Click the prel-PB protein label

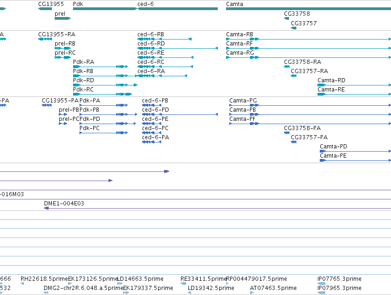(x=69, y=110)
